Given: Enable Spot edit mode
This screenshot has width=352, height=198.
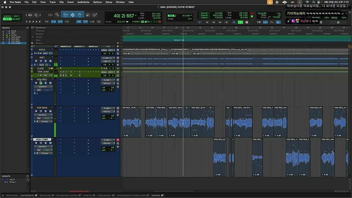Looking at the screenshot, I should pos(16,16).
